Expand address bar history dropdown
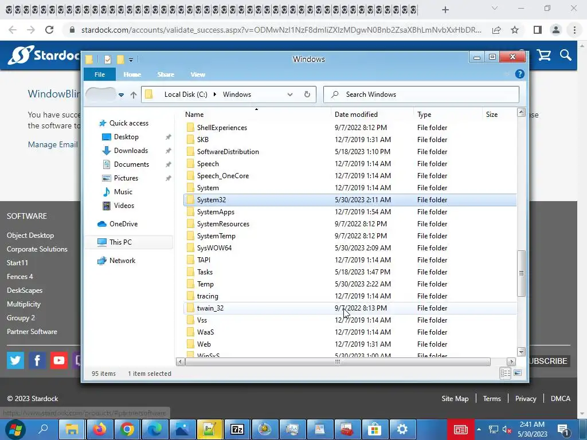 pos(289,95)
